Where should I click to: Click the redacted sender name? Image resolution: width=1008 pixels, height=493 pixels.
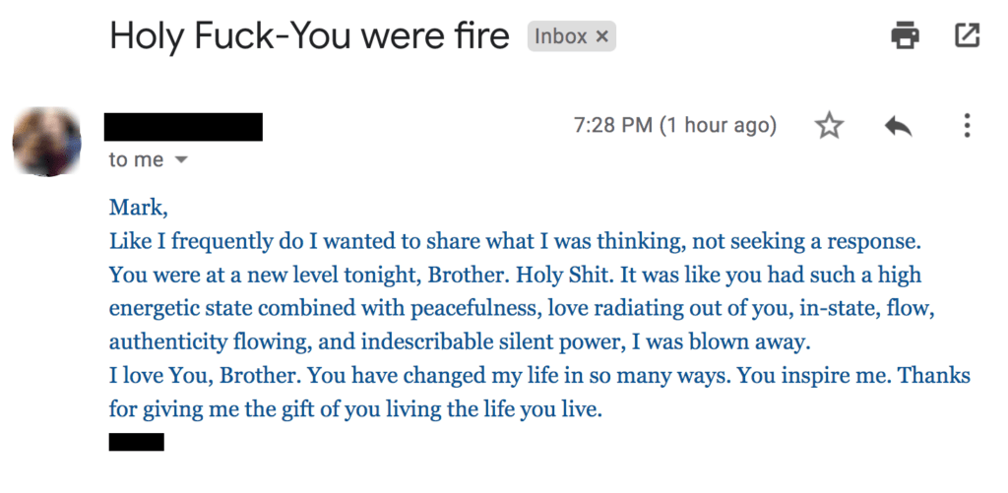click(183, 127)
